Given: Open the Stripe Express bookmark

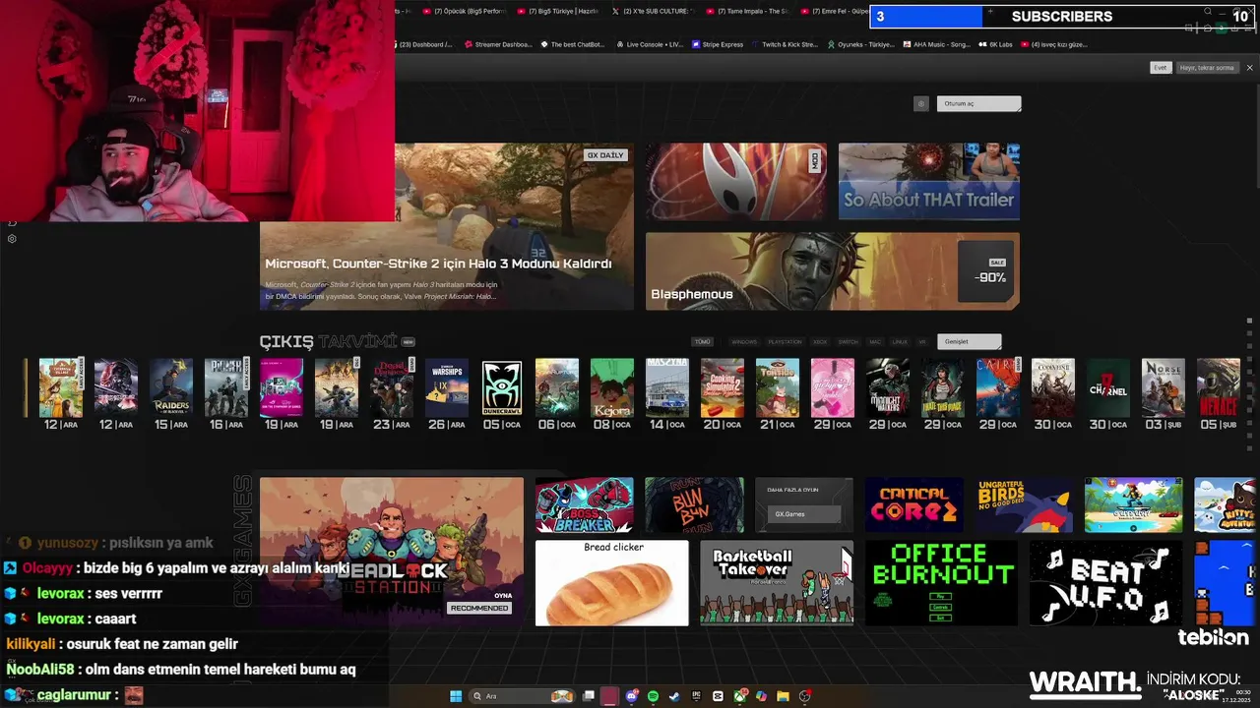Looking at the screenshot, I should pos(718,44).
